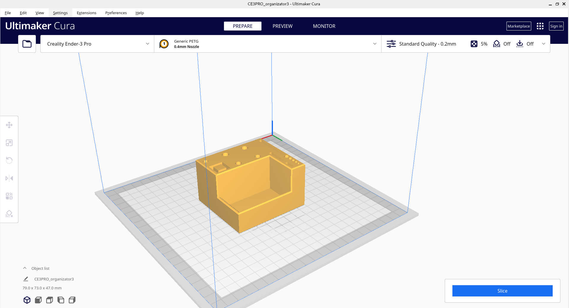Open Per Model Settings tool

(9, 196)
